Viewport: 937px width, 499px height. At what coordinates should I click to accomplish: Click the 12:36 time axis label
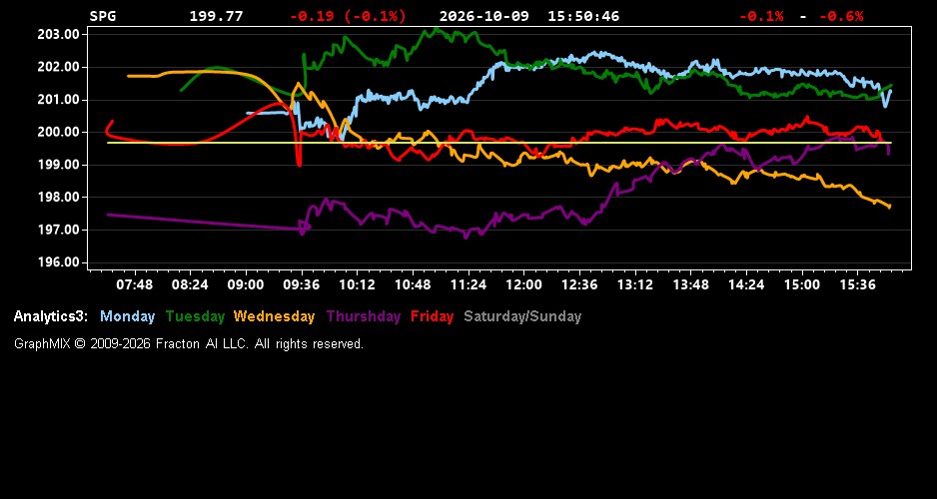[x=579, y=284]
